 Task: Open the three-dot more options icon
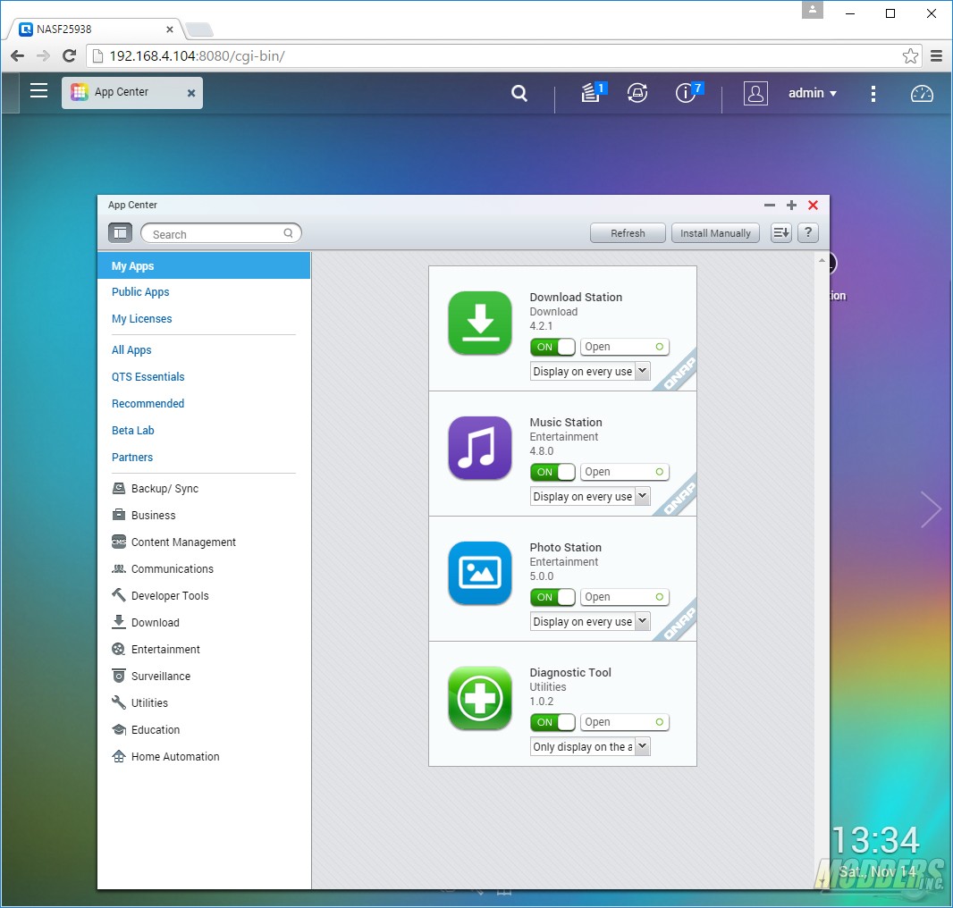[873, 93]
